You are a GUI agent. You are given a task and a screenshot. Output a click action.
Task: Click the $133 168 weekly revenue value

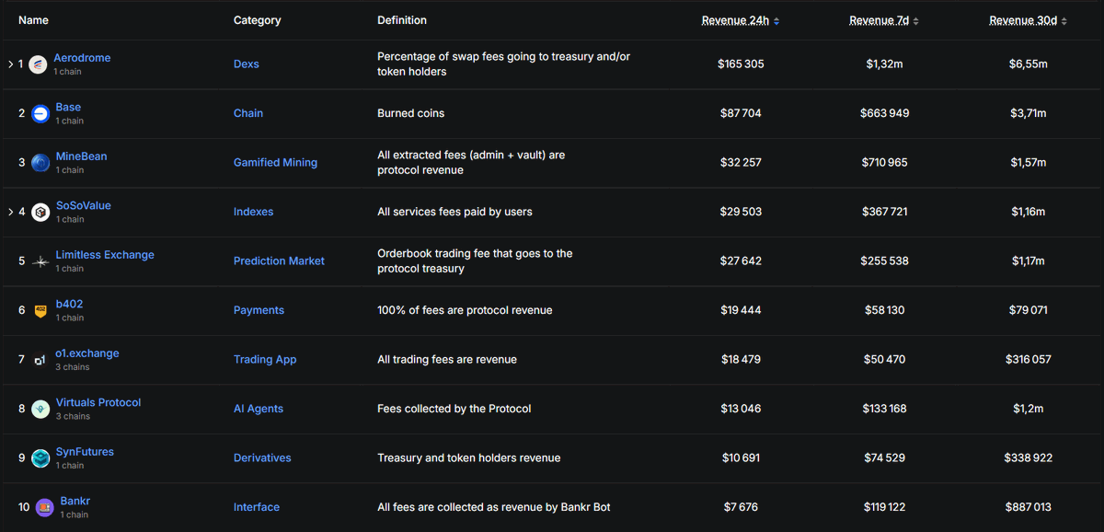(884, 409)
